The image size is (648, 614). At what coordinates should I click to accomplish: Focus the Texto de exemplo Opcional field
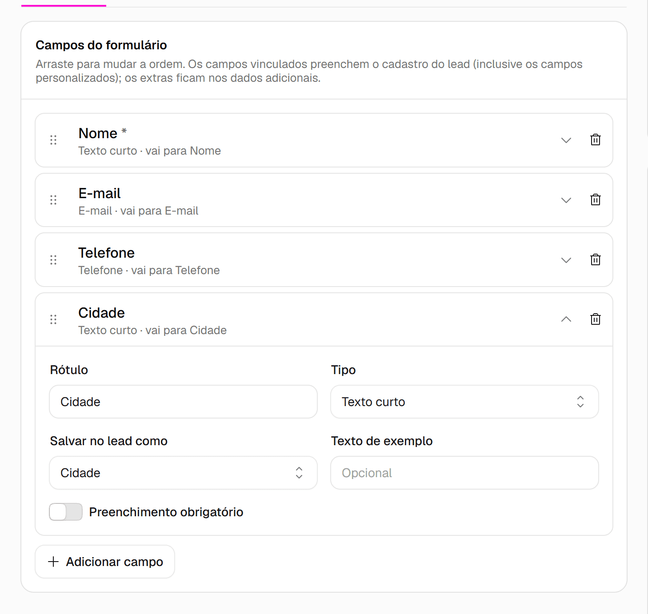tap(464, 473)
